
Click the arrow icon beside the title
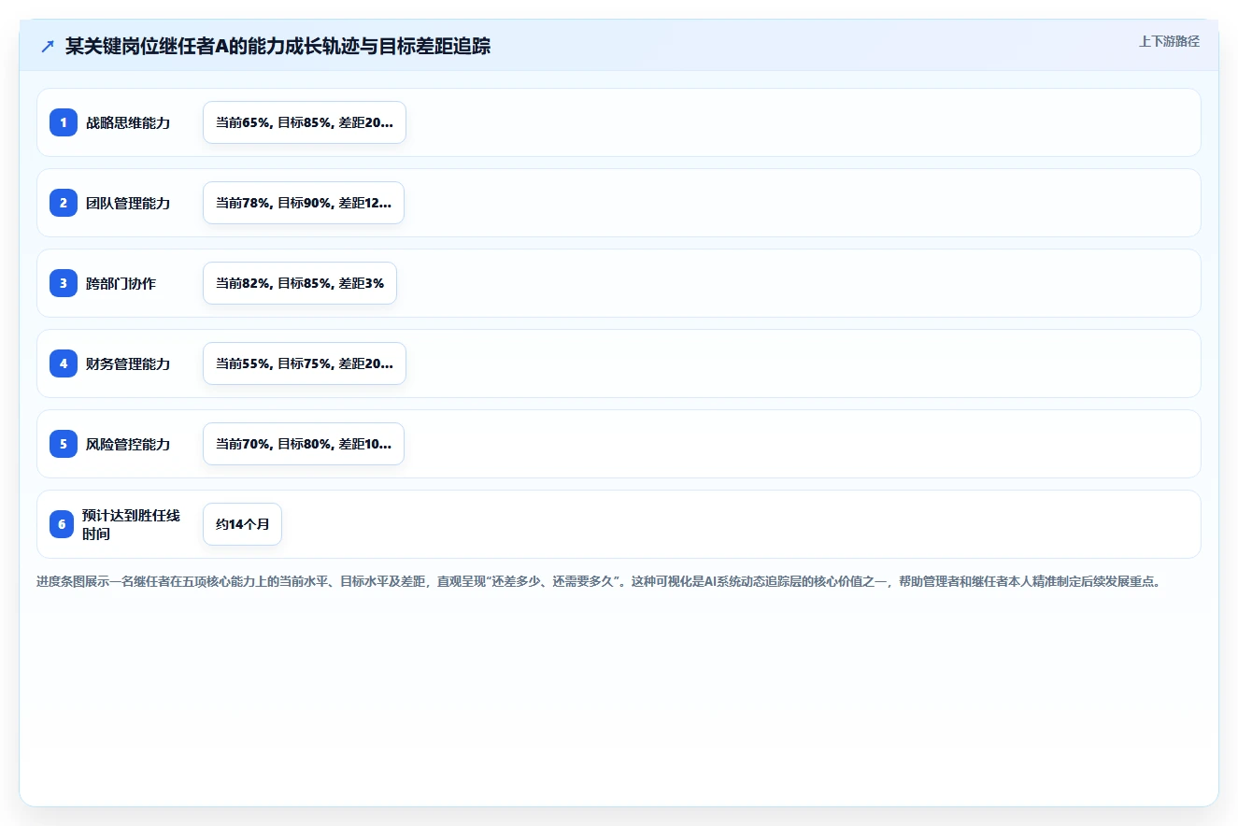[x=48, y=47]
